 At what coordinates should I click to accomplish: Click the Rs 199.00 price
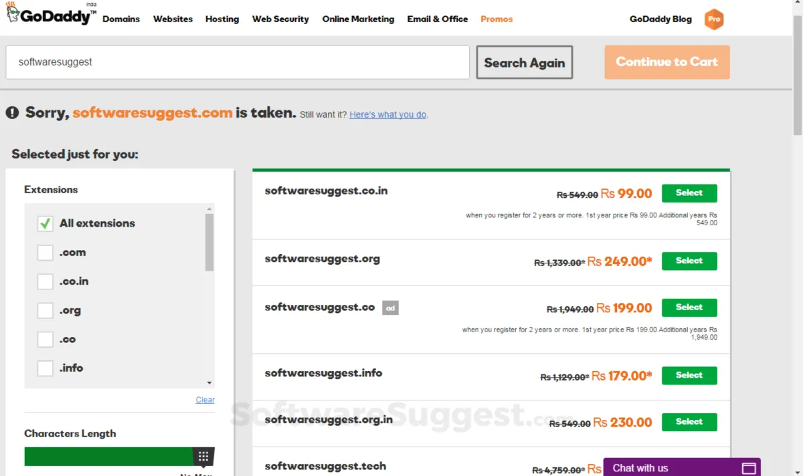tap(624, 308)
